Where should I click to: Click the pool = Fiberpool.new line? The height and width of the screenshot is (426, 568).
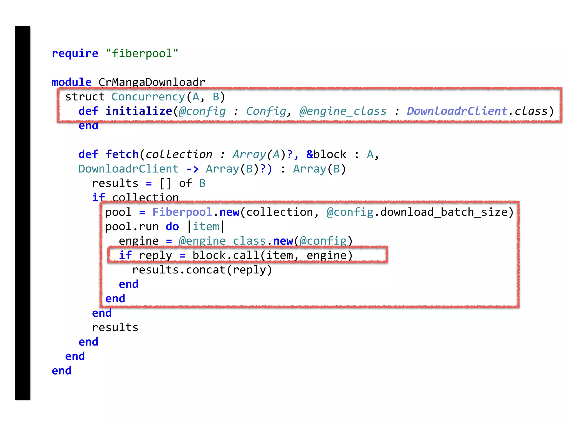(x=310, y=212)
